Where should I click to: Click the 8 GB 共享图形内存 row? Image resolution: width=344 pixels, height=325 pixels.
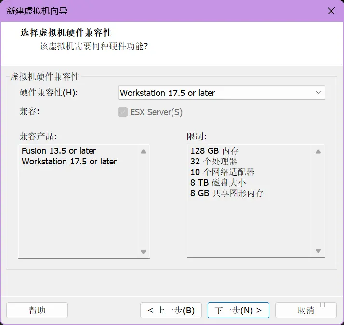(x=227, y=193)
